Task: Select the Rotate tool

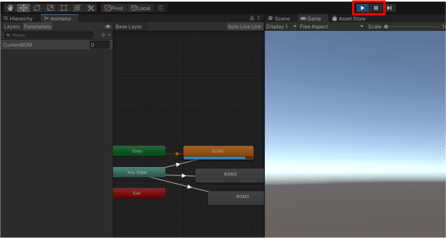Action: click(37, 8)
